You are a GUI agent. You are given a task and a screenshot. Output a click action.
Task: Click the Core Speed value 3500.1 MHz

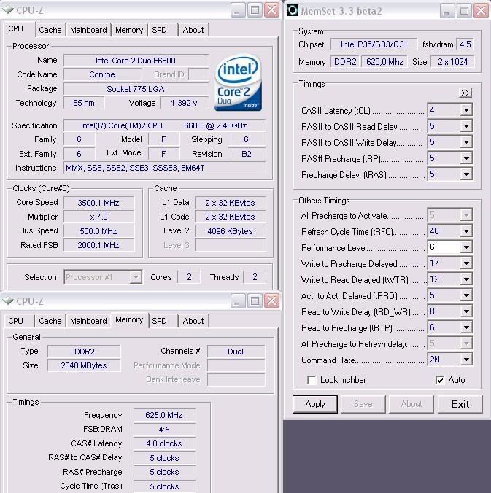coord(98,203)
